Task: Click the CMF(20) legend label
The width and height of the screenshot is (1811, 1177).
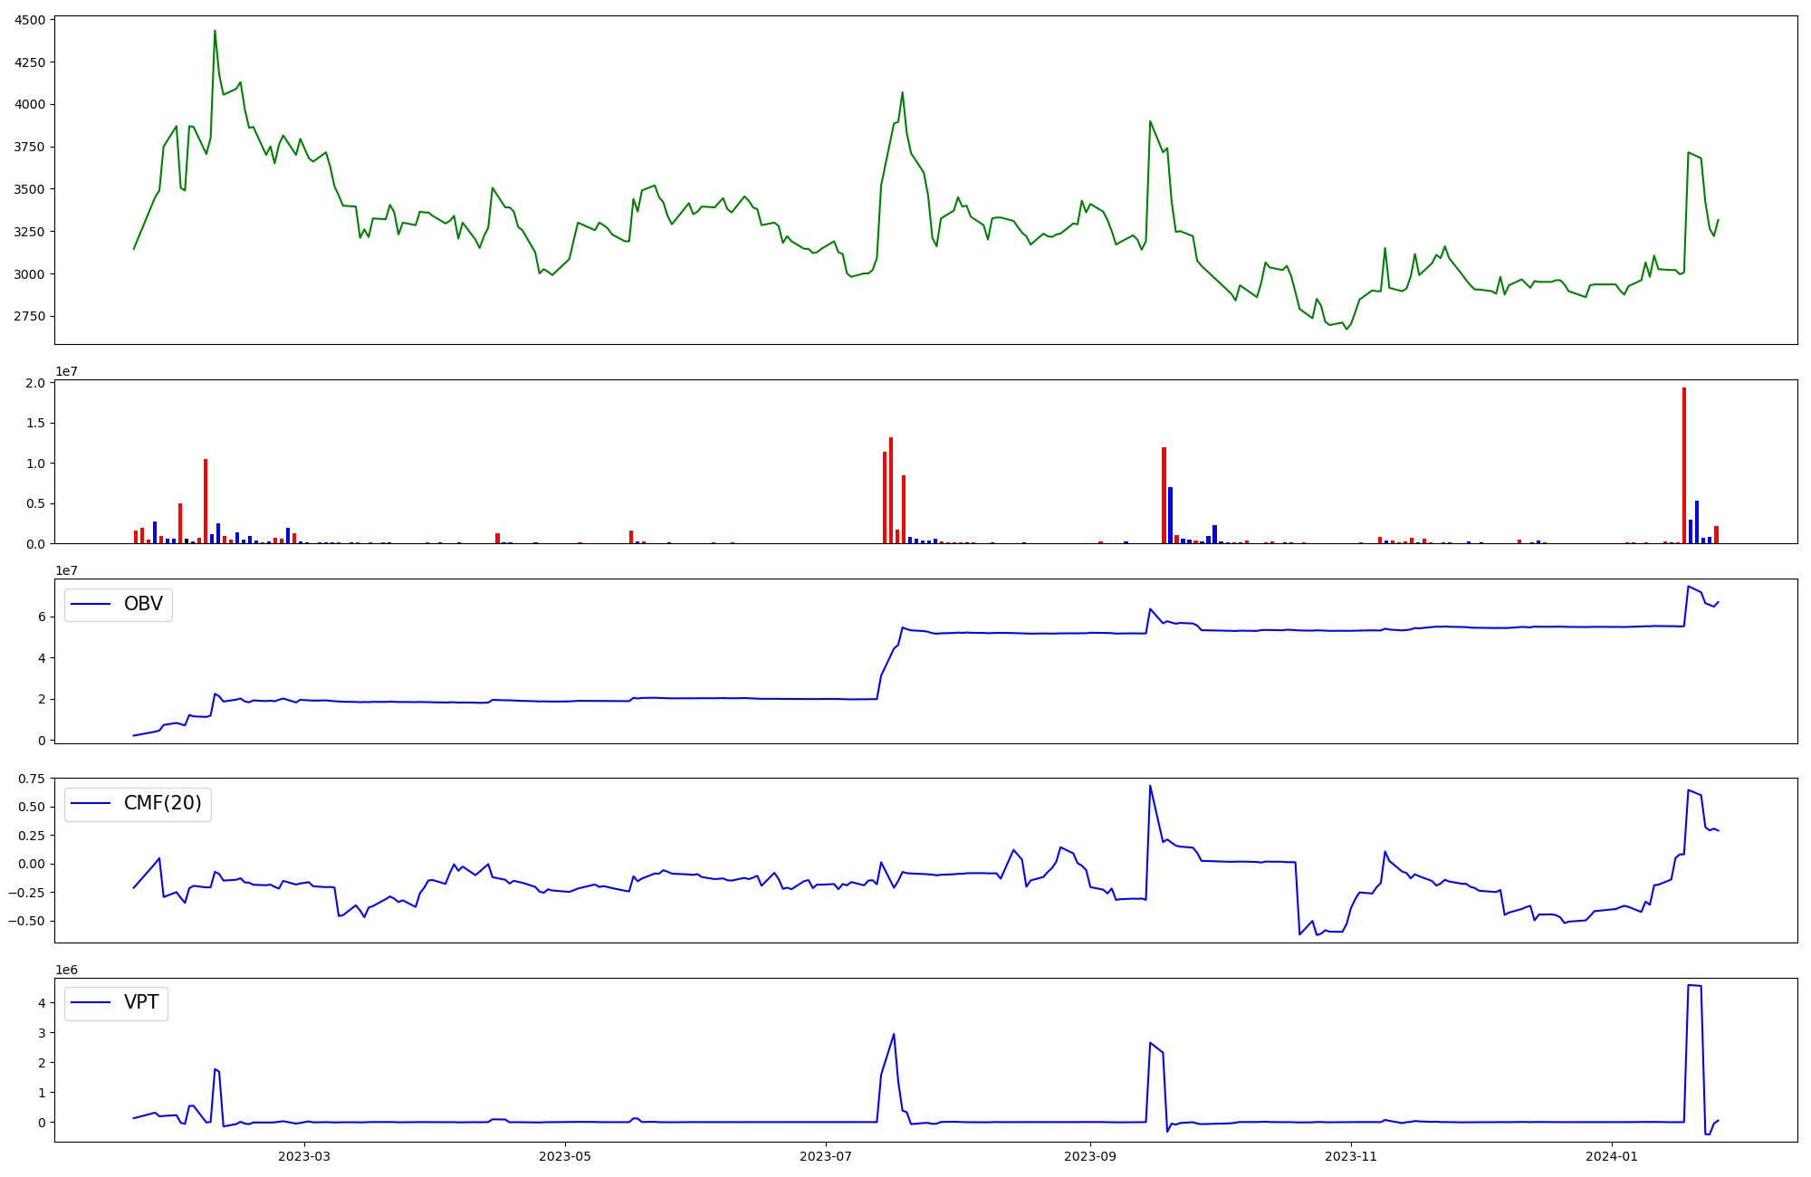Action: click(162, 803)
